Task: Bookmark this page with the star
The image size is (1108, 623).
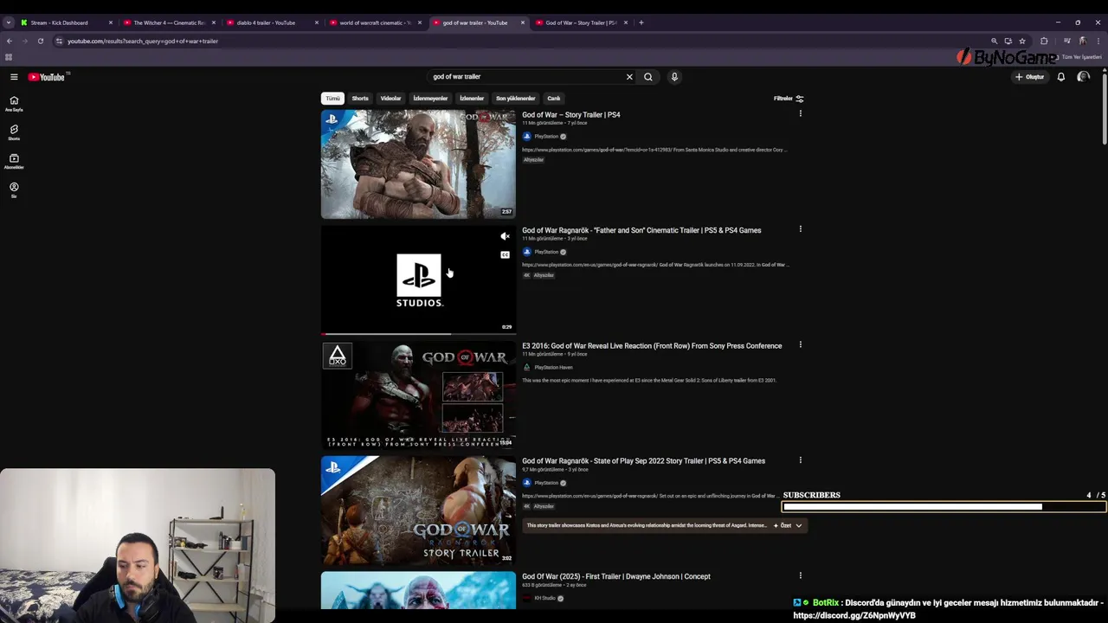Action: tap(1022, 41)
